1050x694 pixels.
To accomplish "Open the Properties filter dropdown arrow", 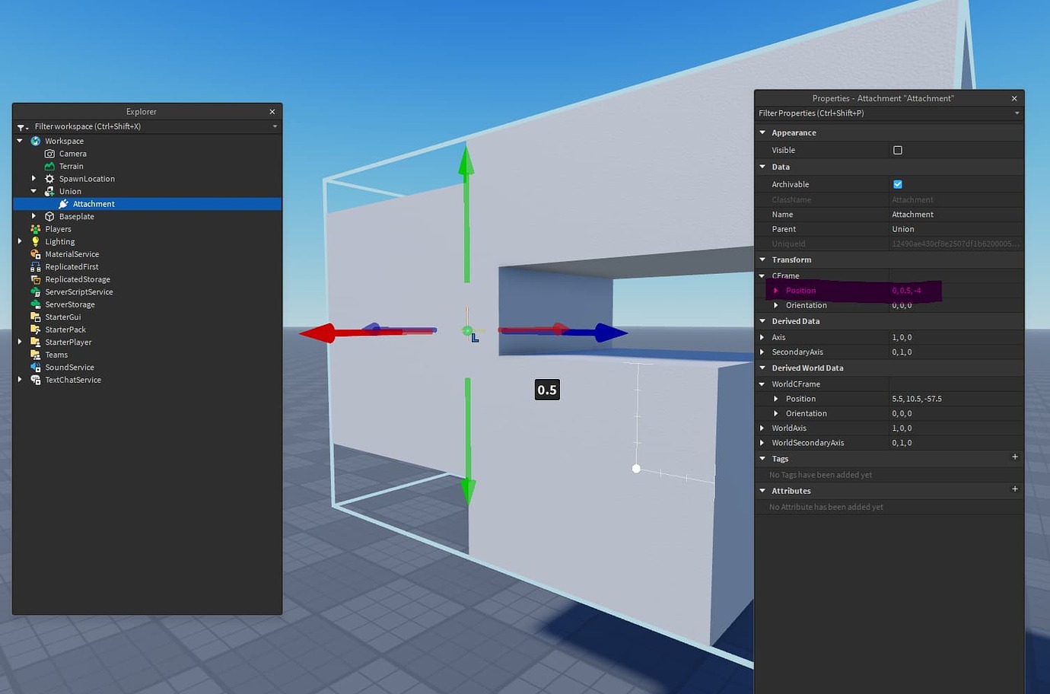I will pyautogui.click(x=1017, y=113).
